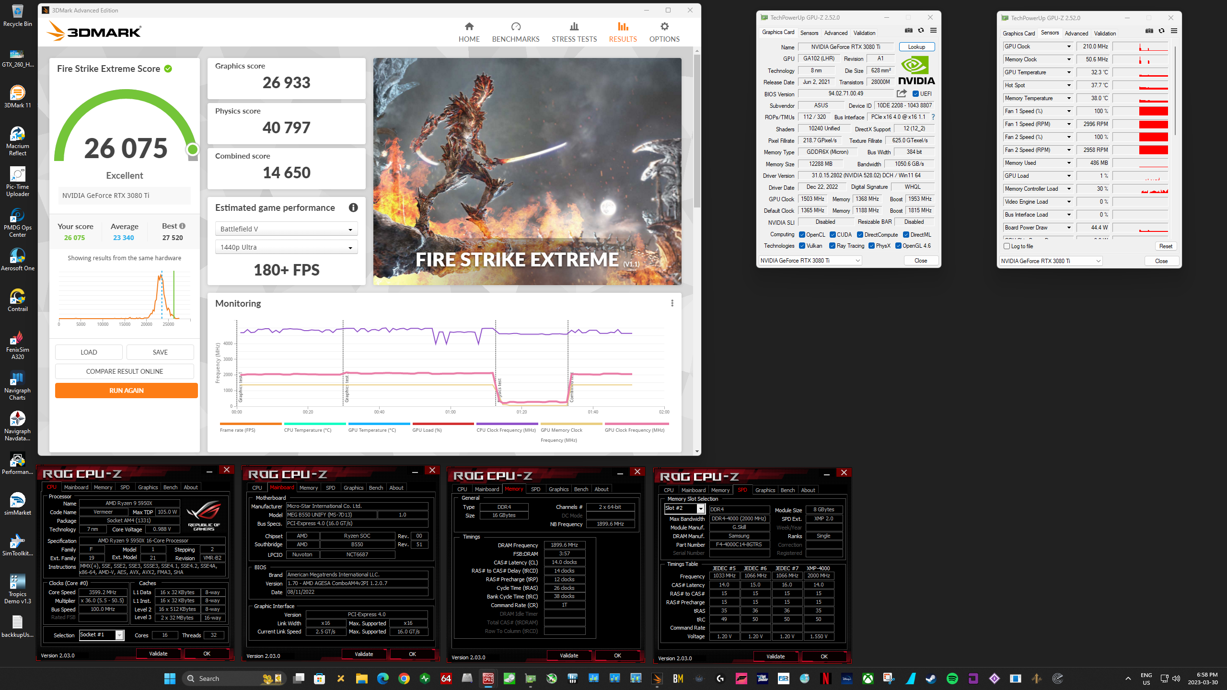Image resolution: width=1227 pixels, height=690 pixels.
Task: Open the Recycle Bin desktop icon
Action: tap(18, 15)
